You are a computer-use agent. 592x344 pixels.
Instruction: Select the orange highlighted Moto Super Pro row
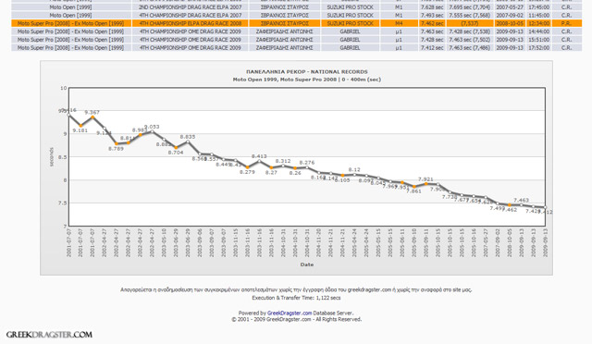coord(296,23)
